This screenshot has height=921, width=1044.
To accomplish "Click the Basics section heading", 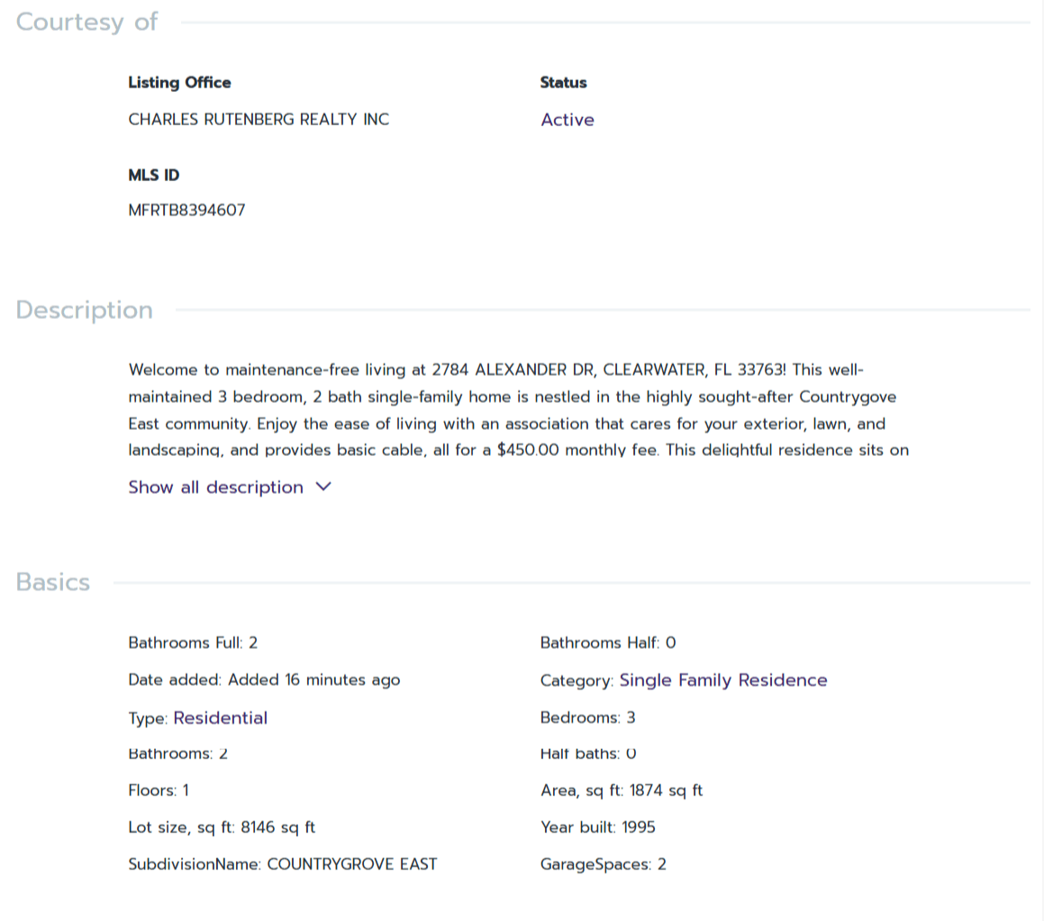I will [53, 582].
